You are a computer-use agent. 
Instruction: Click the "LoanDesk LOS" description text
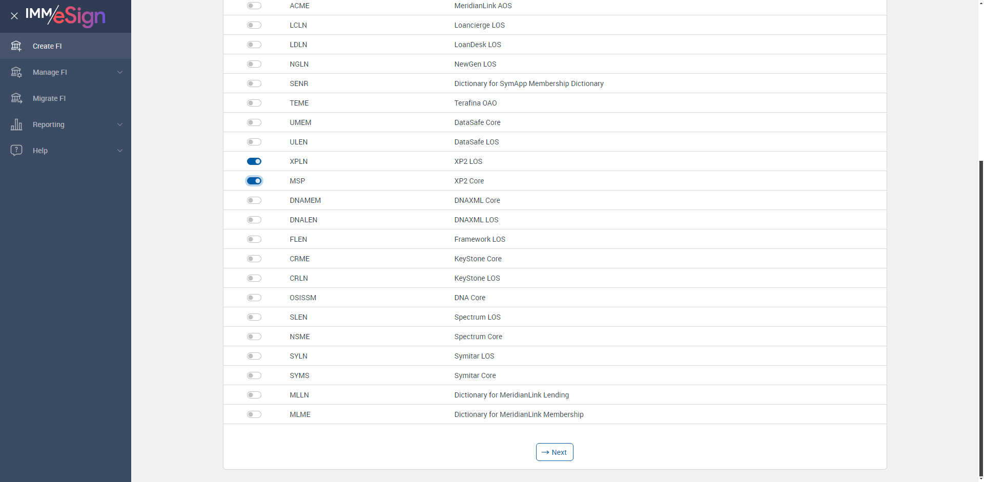pyautogui.click(x=478, y=45)
